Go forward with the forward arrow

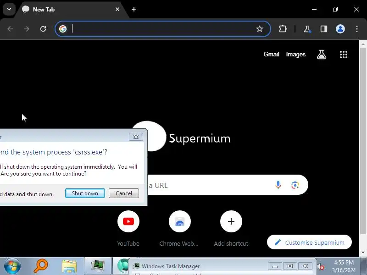(27, 29)
